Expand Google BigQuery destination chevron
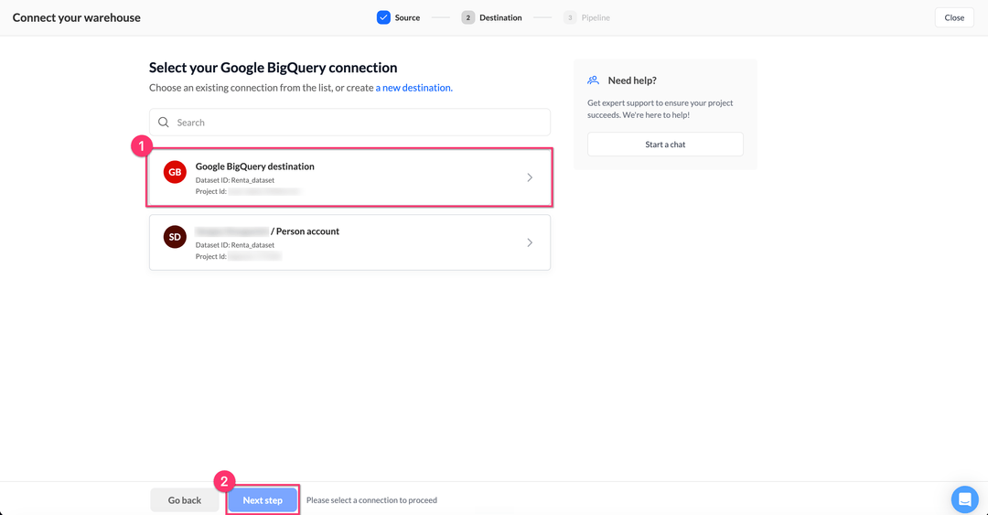The width and height of the screenshot is (988, 515). pos(530,177)
